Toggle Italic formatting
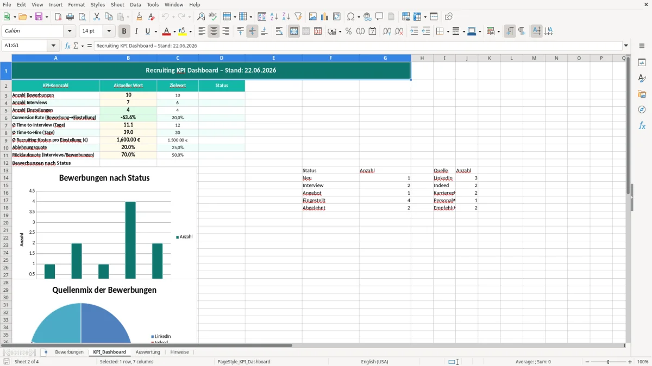652x366 pixels. click(136, 31)
